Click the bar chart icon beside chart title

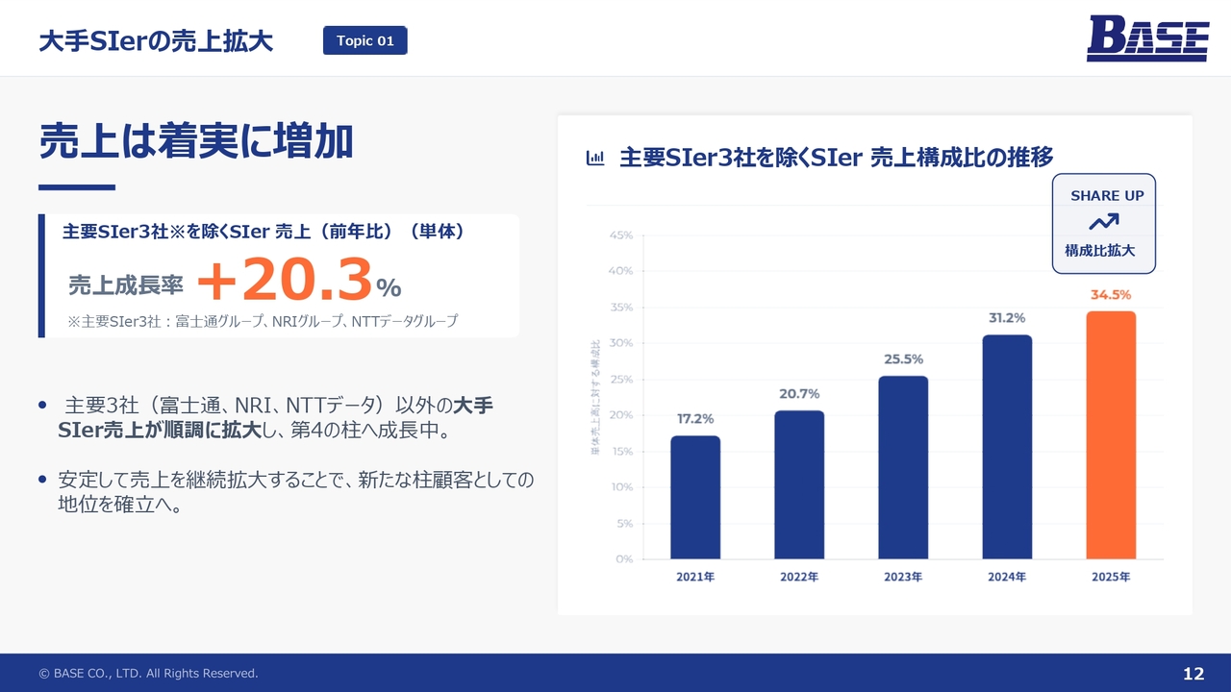click(595, 158)
